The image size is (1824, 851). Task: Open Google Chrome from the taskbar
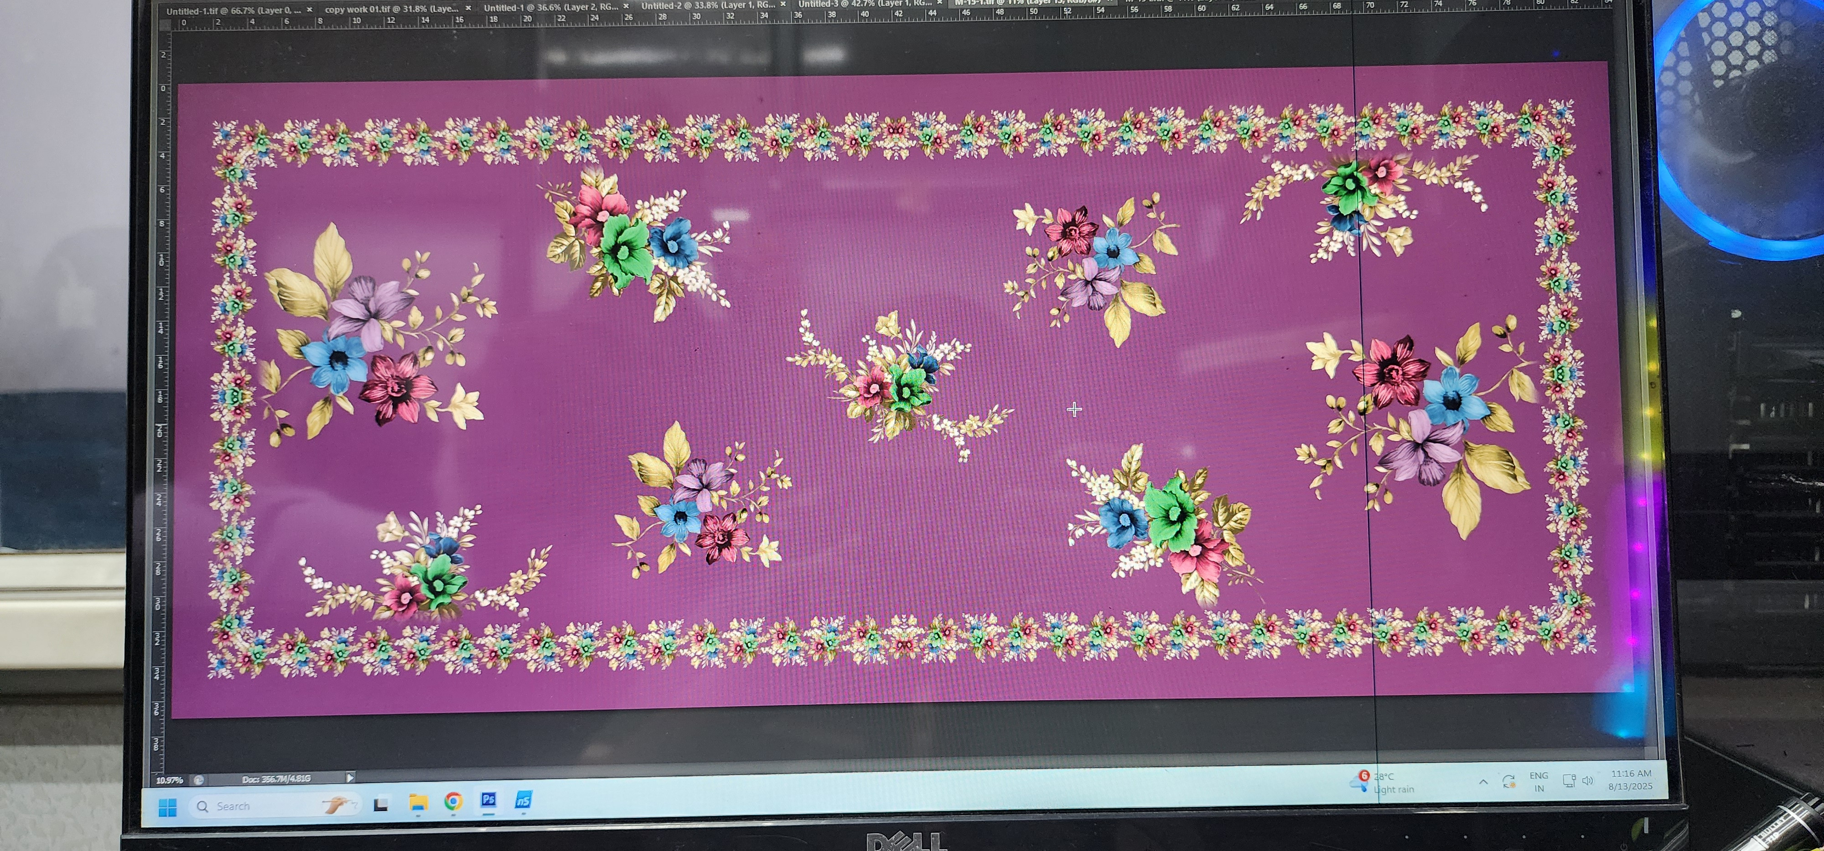tap(453, 801)
